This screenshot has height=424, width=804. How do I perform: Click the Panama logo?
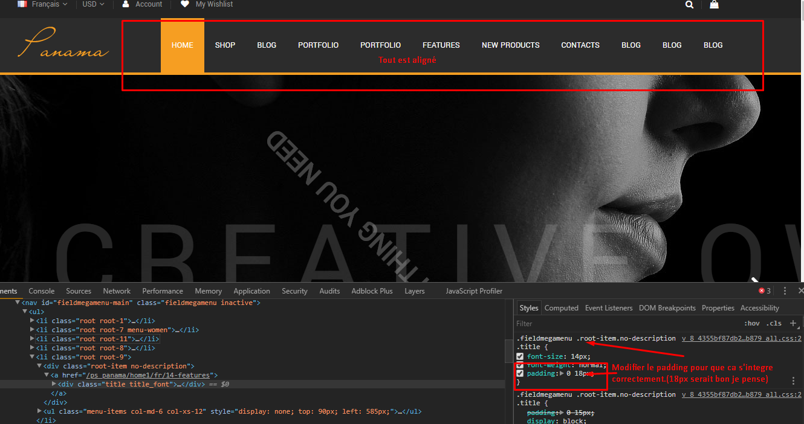[x=66, y=44]
